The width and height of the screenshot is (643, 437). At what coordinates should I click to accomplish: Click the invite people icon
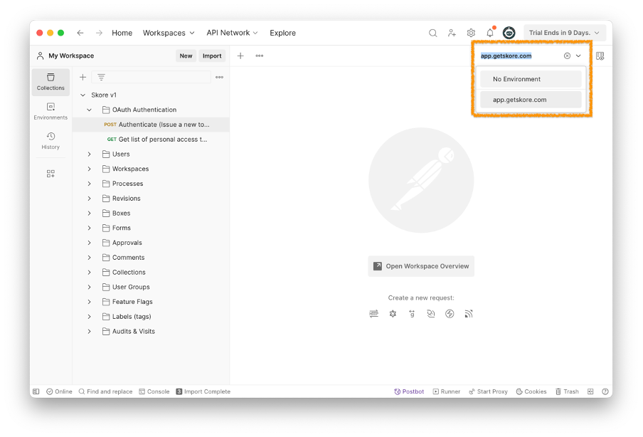click(452, 33)
